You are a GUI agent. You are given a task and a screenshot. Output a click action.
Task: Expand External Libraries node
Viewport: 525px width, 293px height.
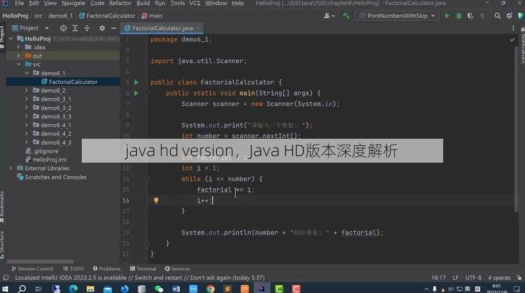(11, 168)
